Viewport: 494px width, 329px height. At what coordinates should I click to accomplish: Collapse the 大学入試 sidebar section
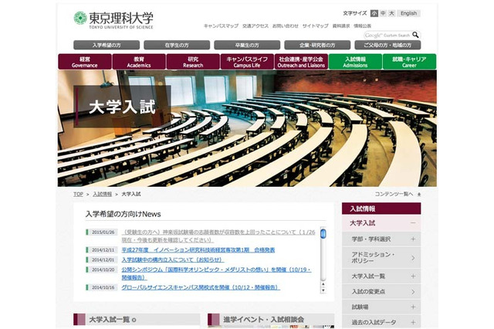click(413, 223)
